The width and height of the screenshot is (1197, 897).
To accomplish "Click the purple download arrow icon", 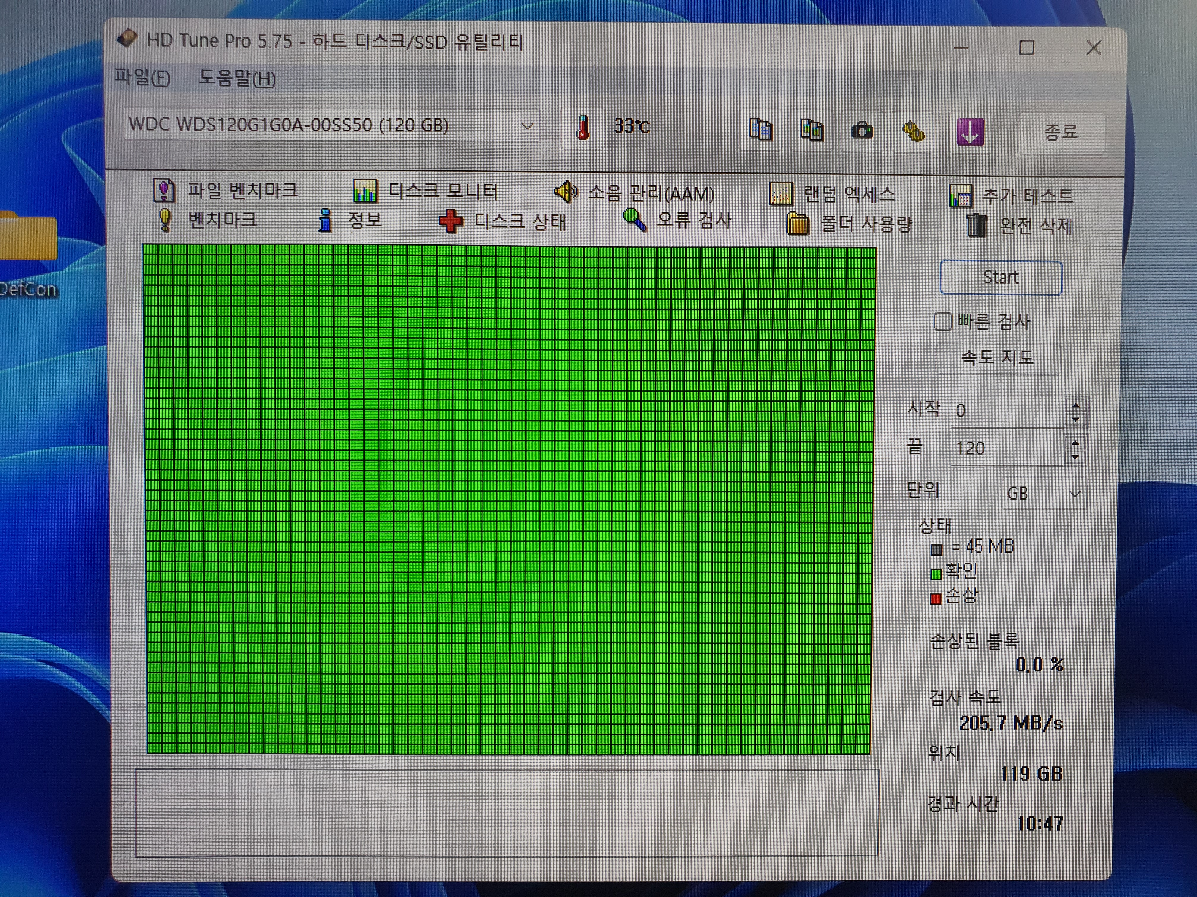I will pos(970,133).
